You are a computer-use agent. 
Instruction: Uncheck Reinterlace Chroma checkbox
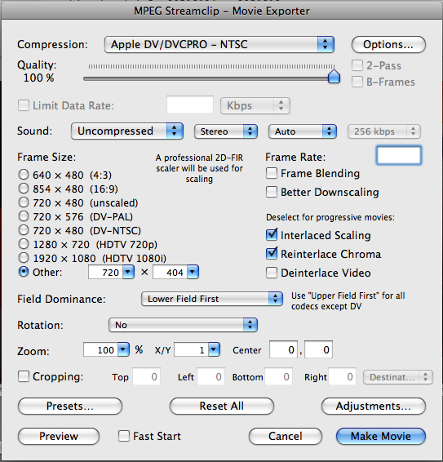click(x=272, y=254)
